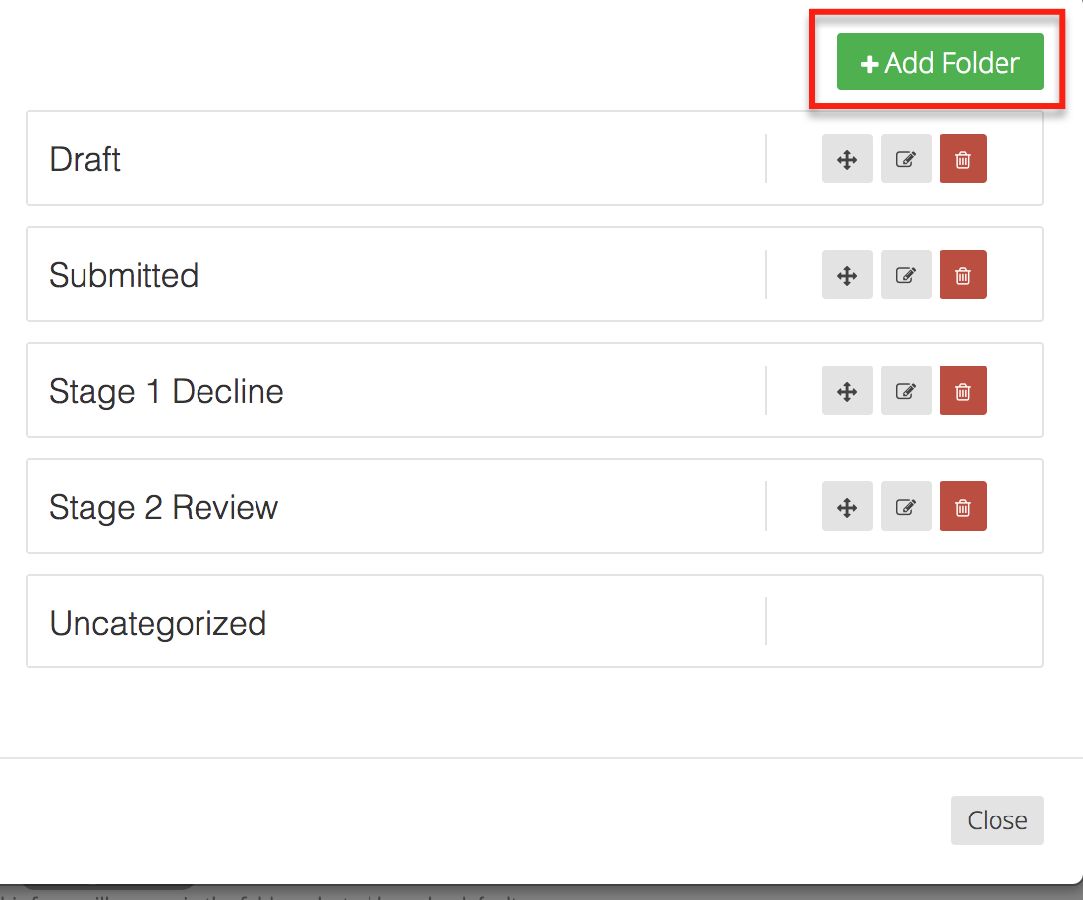Click the move handle for Stage 1 Decline
This screenshot has width=1083, height=900.
846,390
